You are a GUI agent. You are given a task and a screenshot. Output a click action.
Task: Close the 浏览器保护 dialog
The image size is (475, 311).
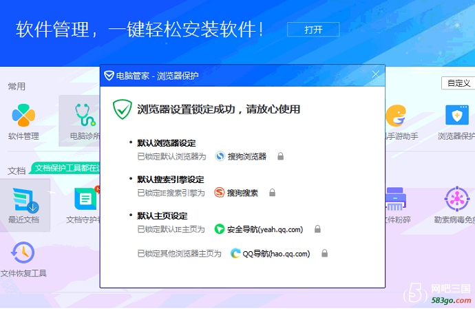(376, 74)
